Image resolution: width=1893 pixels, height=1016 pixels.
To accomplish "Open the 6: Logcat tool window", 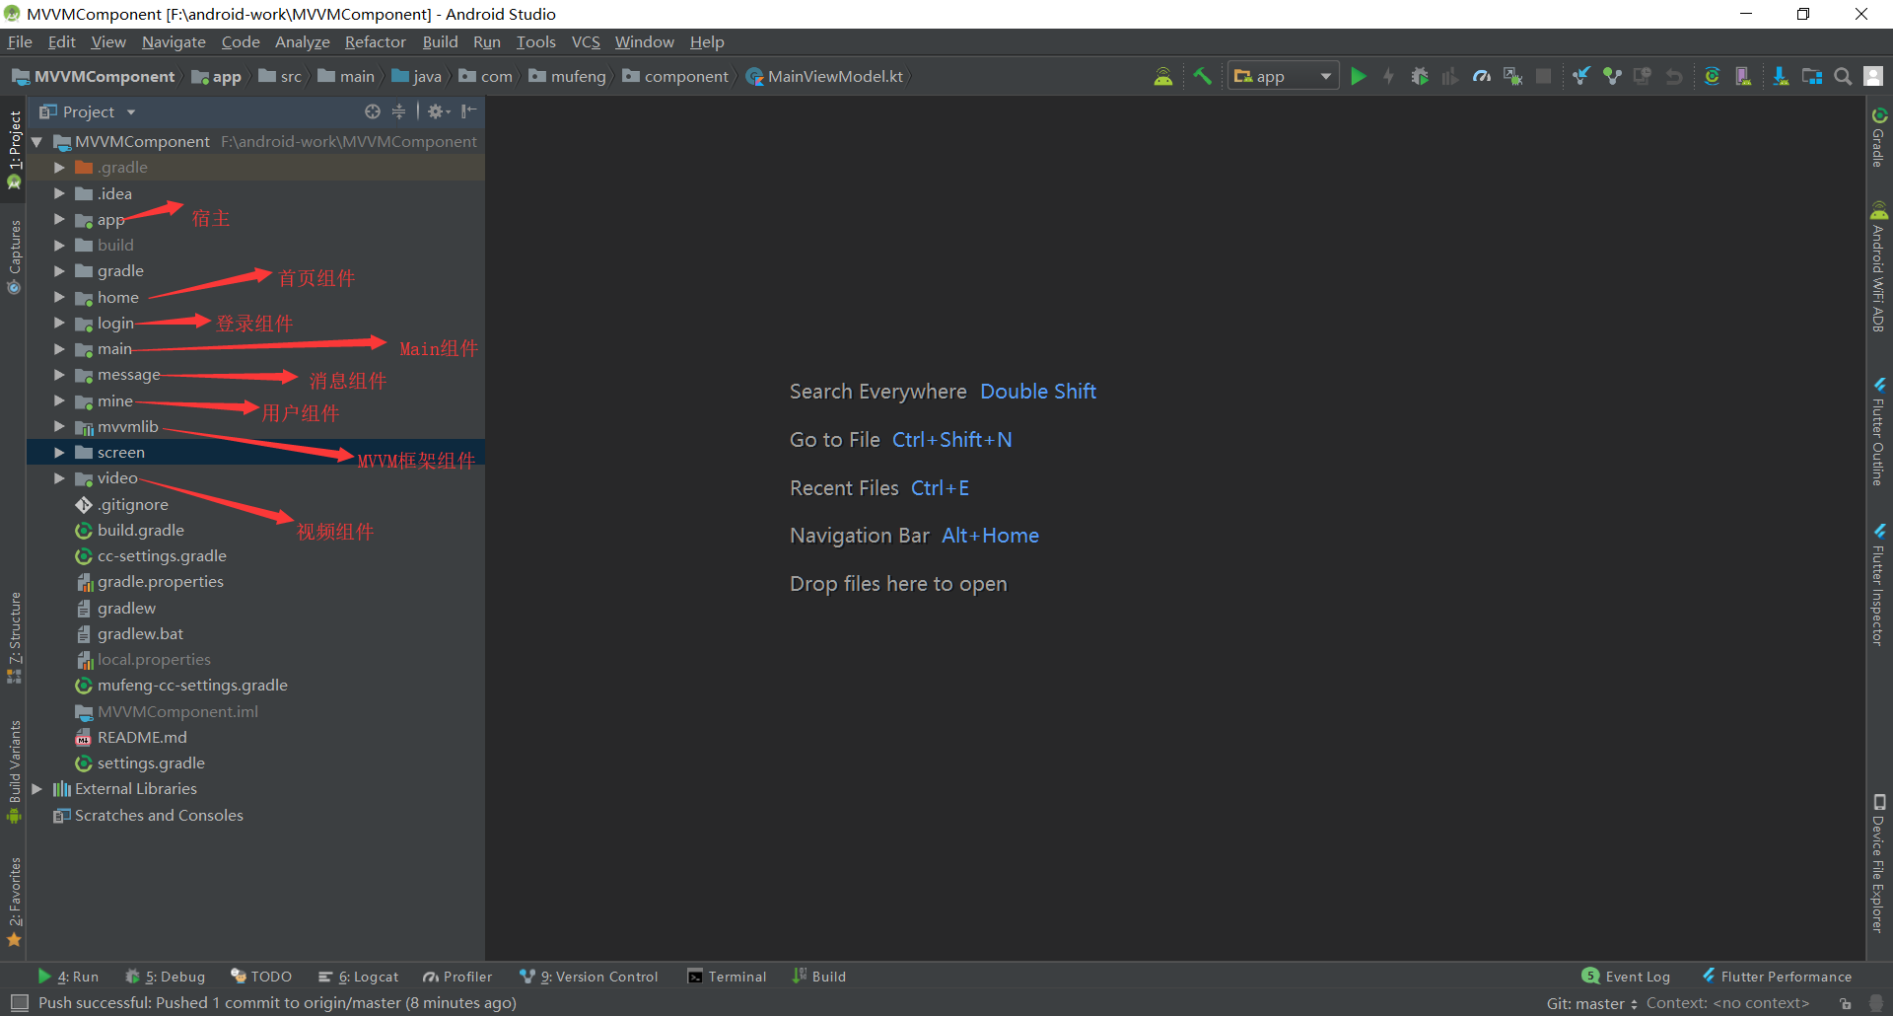I will (358, 977).
